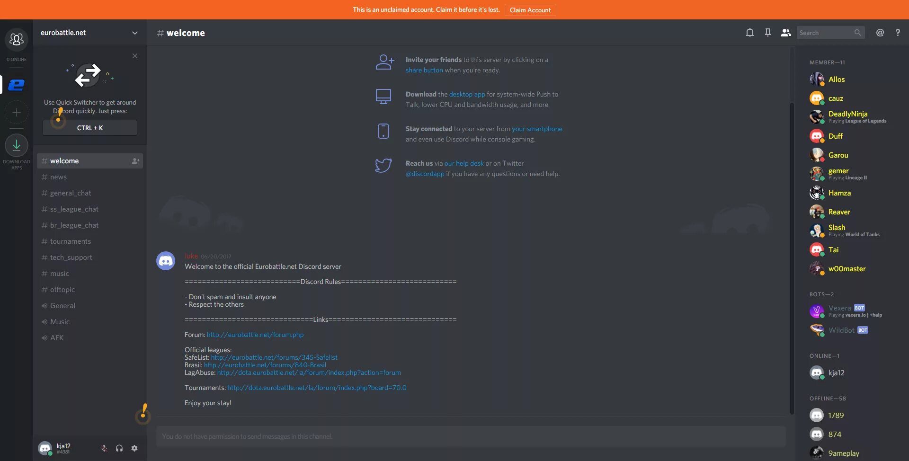Click the @discordapp Twitter link
Image resolution: width=909 pixels, height=461 pixels.
click(425, 174)
